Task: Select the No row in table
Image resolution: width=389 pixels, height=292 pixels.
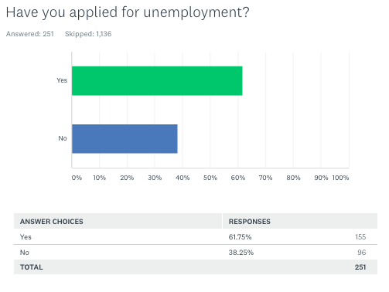Action: click(196, 253)
